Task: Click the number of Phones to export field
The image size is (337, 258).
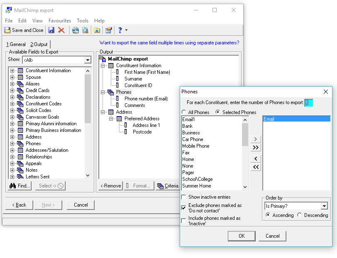Action: pyautogui.click(x=309, y=103)
